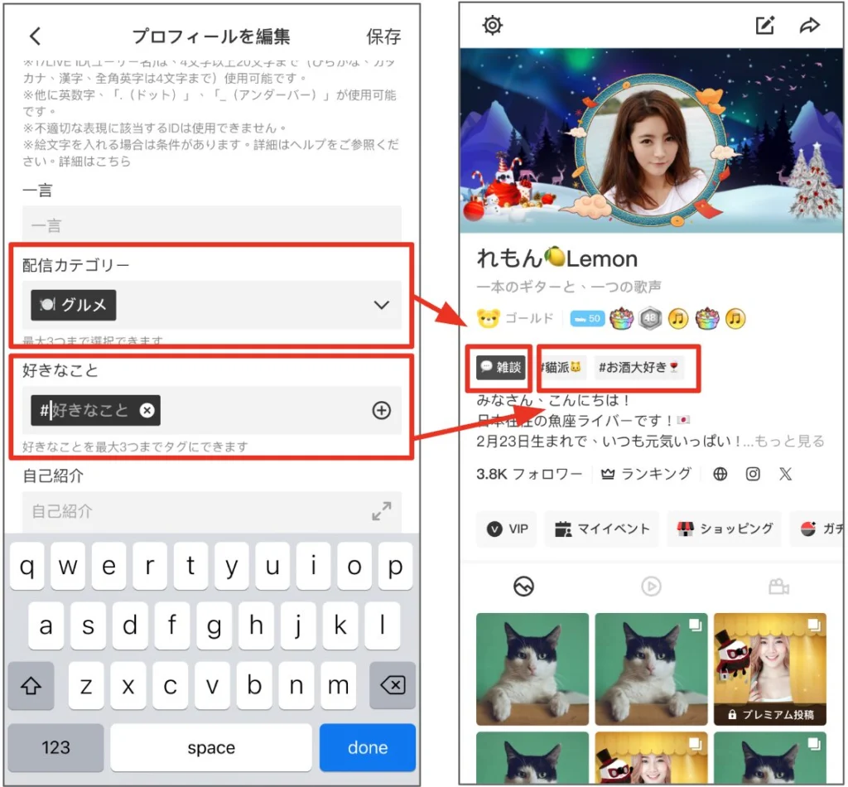Tap the profile avatar photo
848x787 pixels.
[651, 150]
